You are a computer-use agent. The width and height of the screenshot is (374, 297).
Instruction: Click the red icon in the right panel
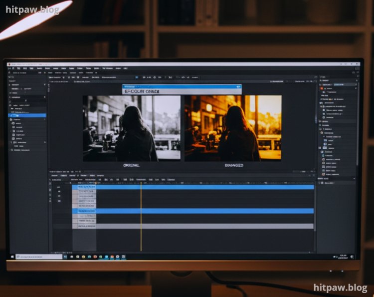(x=322, y=88)
